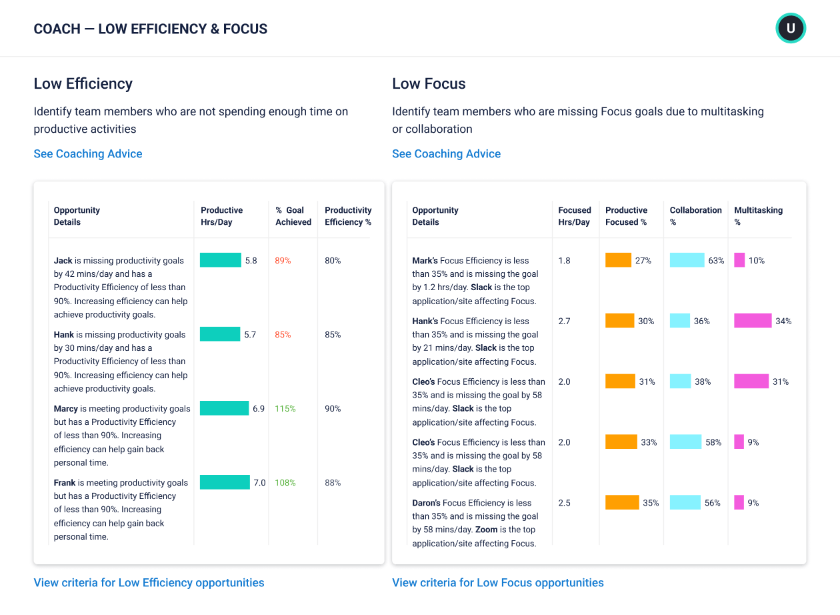Click the Focused Hrs/Day column header
The width and height of the screenshot is (840, 615).
point(575,216)
